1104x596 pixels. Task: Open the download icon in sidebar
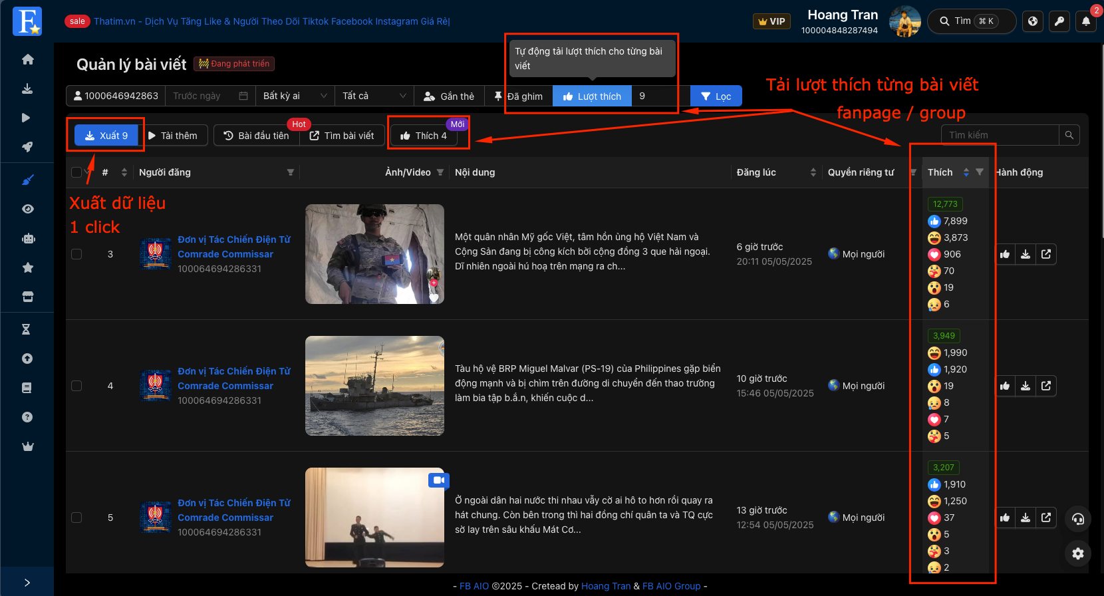27,88
